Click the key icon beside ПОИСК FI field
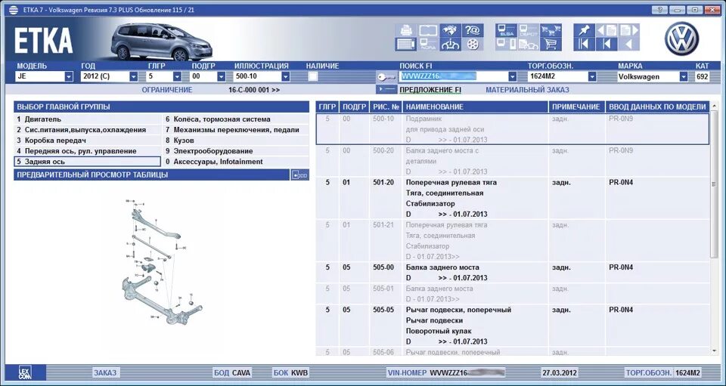The width and height of the screenshot is (726, 386). tap(386, 77)
